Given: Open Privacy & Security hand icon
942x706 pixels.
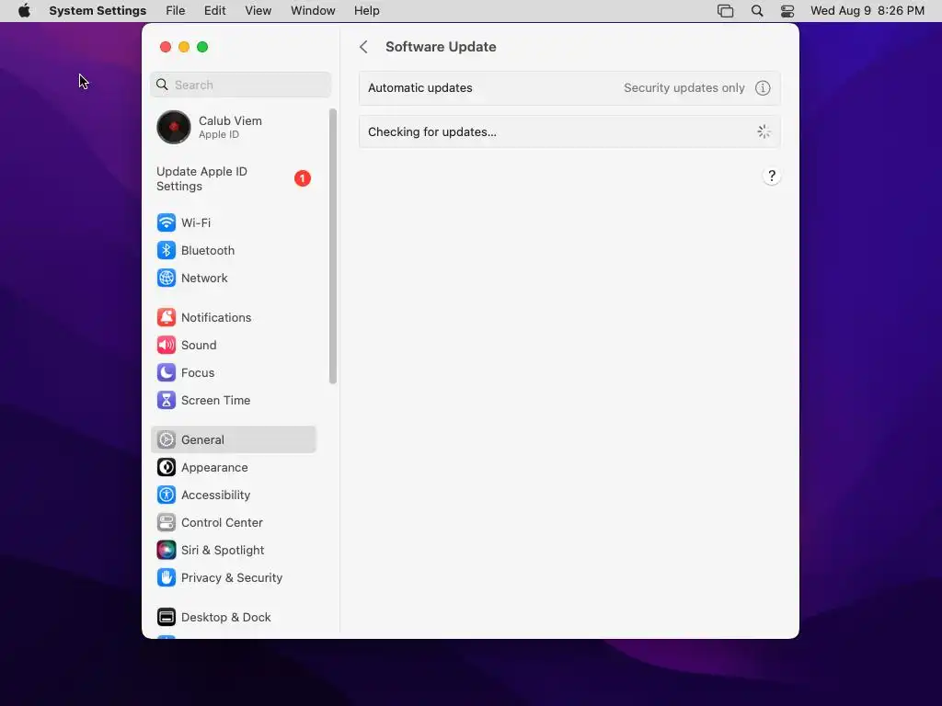Looking at the screenshot, I should [167, 578].
